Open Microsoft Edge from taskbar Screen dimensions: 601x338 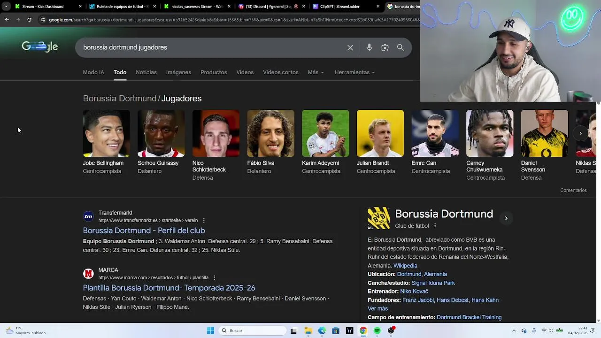click(x=322, y=330)
